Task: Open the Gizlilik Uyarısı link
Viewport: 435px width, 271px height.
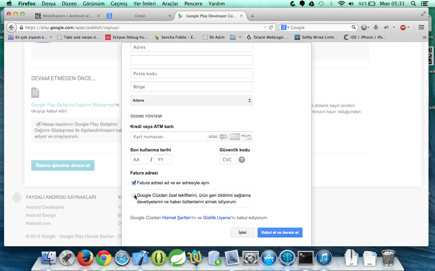Action: (x=217, y=218)
